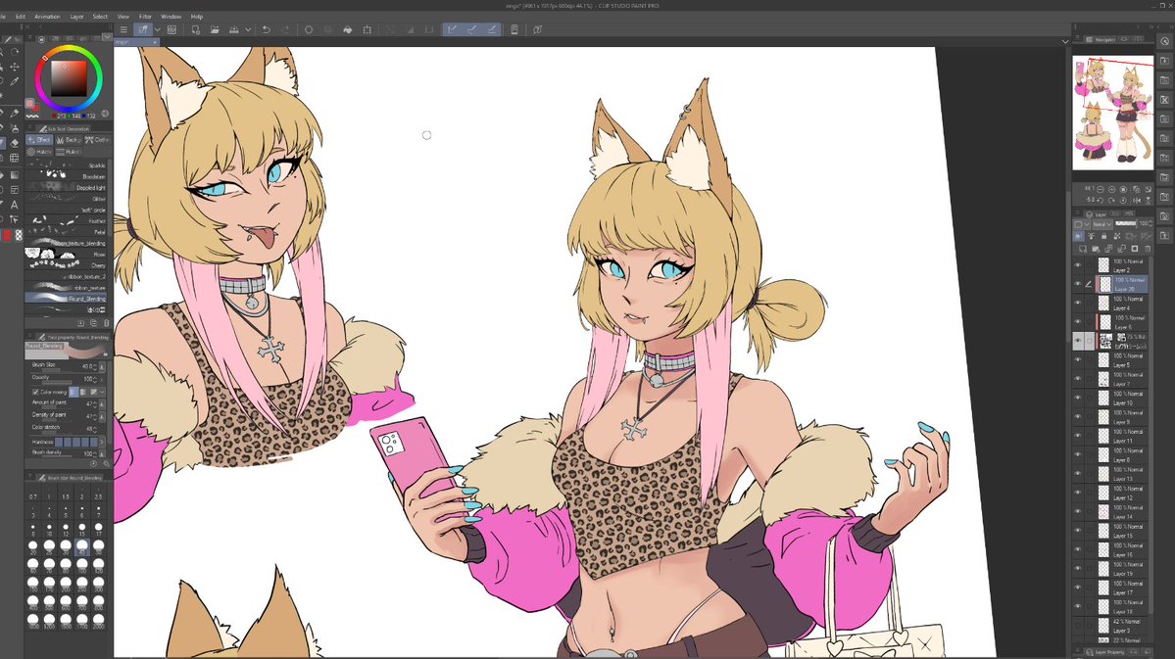Open the Filter menu
The width and height of the screenshot is (1175, 659).
(x=145, y=17)
